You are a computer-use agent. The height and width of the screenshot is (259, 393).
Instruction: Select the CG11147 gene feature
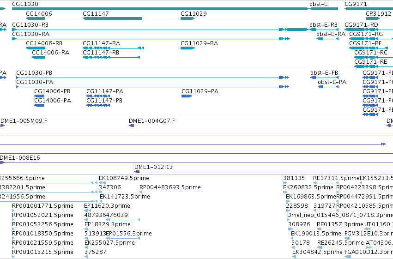point(113,18)
